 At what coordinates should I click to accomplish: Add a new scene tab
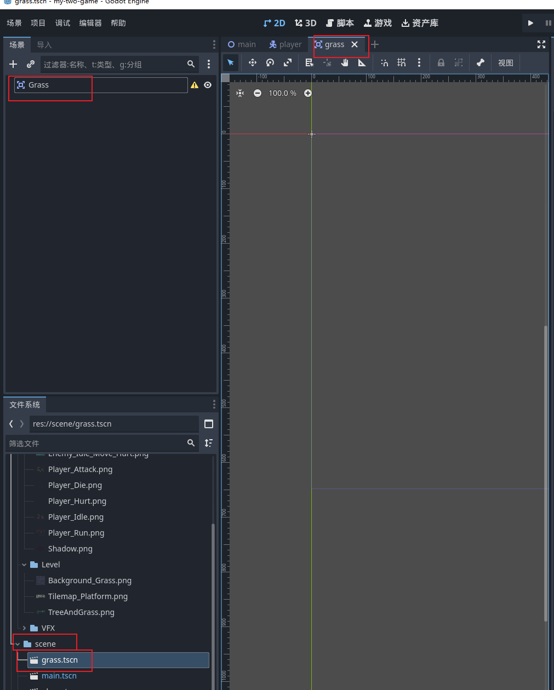[375, 44]
